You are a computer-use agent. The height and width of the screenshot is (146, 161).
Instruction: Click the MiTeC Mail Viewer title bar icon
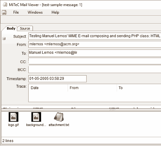[5, 5]
